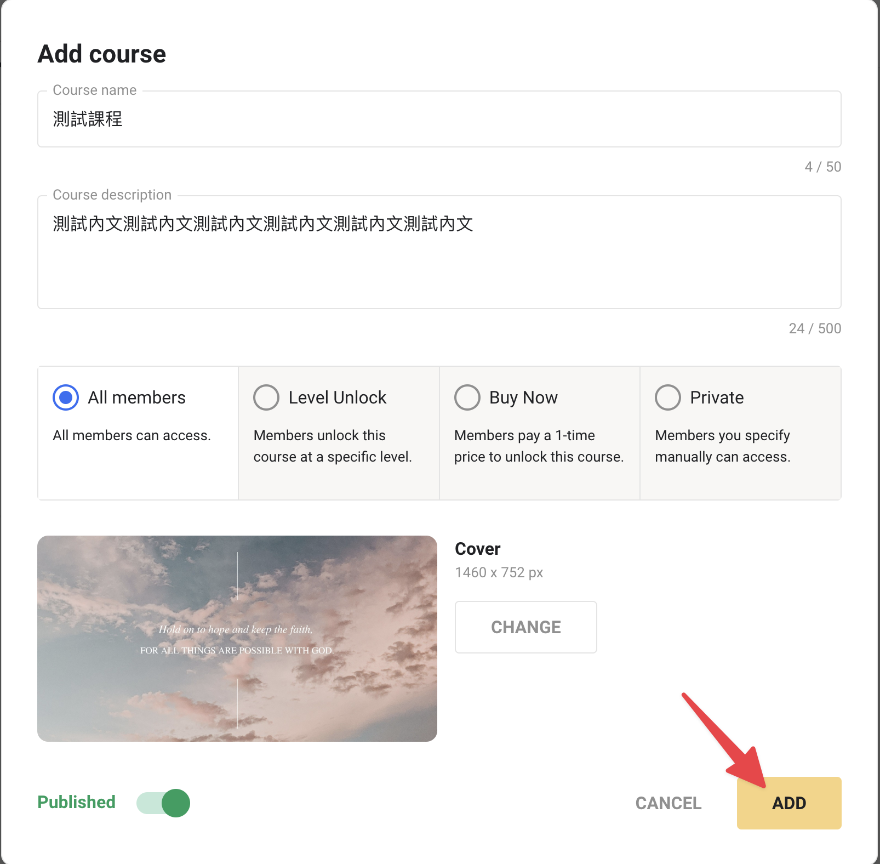The image size is (880, 864).
Task: Click CHANGE to replace the cover
Action: (x=526, y=627)
